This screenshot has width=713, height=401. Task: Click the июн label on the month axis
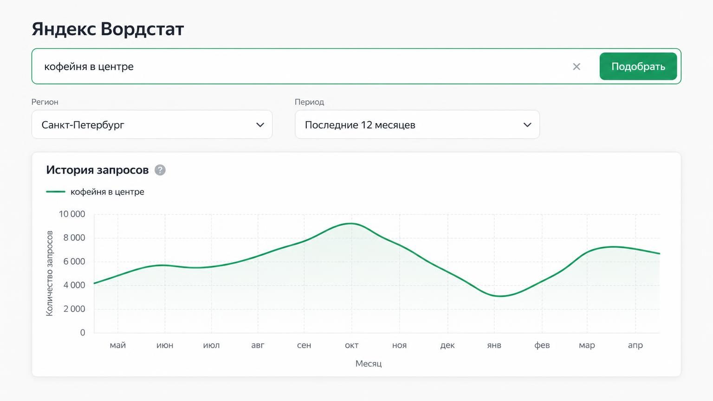[165, 345]
